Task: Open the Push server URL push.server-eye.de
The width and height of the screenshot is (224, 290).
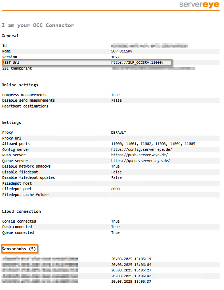Action: (x=139, y=155)
